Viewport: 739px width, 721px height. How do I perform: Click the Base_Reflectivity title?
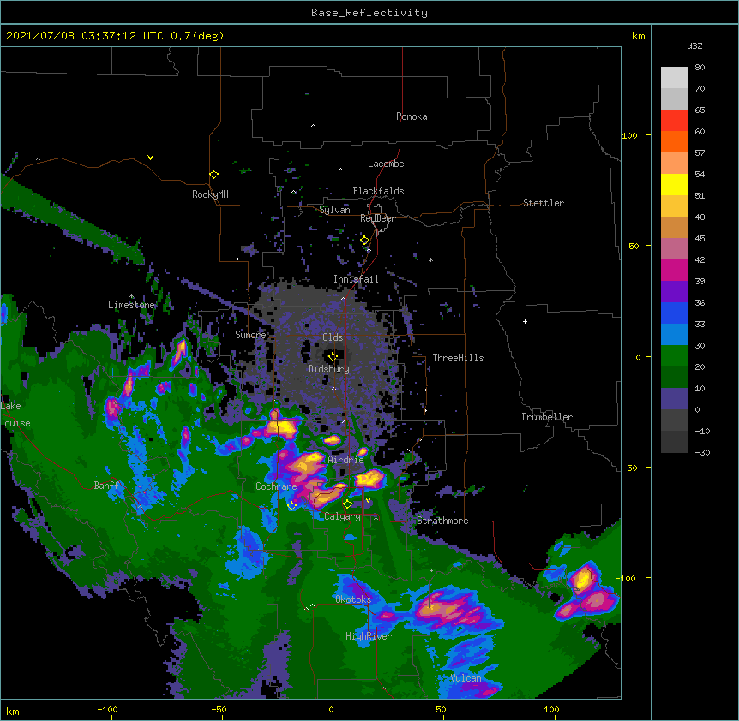click(x=369, y=13)
